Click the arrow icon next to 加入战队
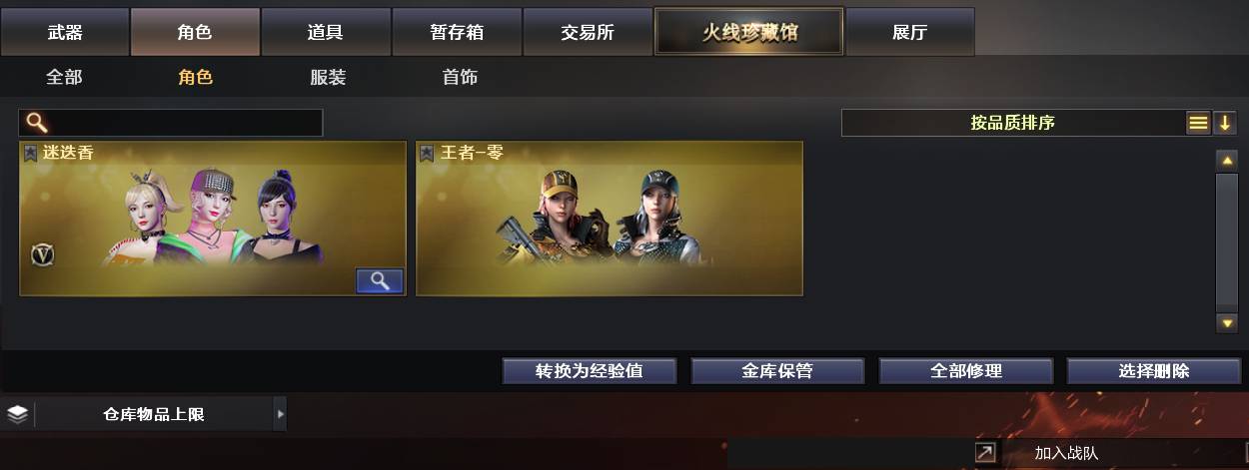 [x=985, y=453]
